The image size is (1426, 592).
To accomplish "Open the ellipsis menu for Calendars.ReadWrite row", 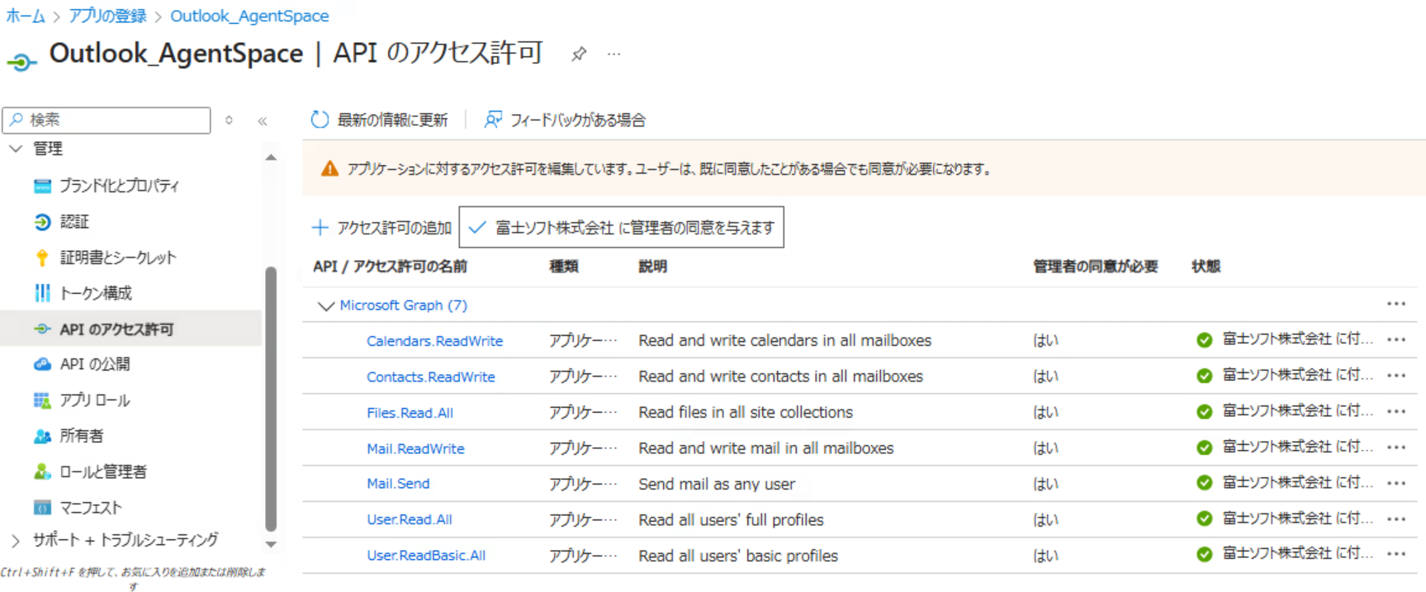I will coord(1396,339).
